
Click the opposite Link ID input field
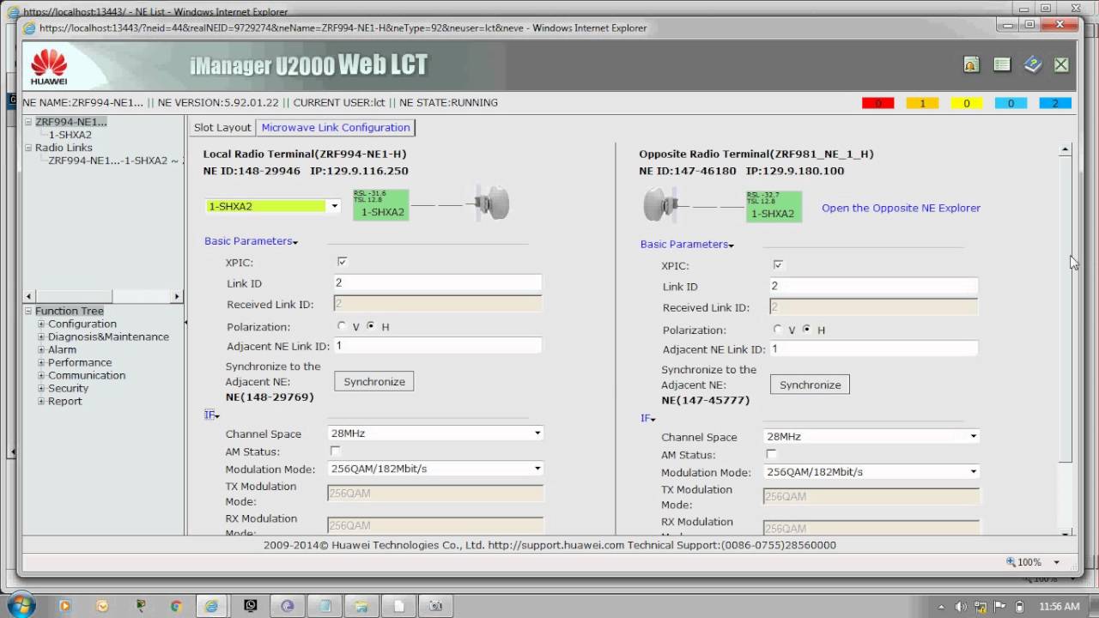coord(873,286)
